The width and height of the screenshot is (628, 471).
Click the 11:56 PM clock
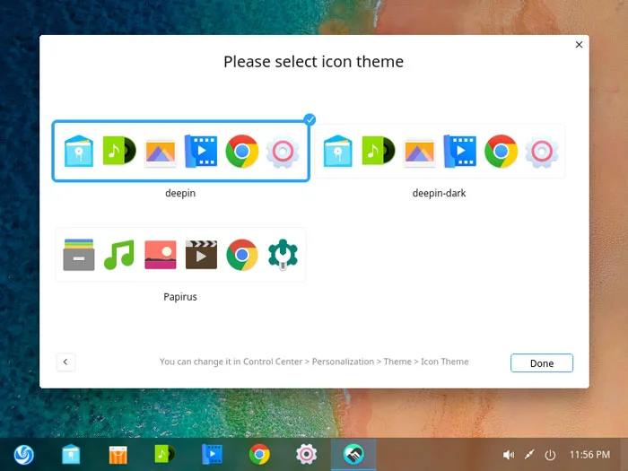click(589, 455)
